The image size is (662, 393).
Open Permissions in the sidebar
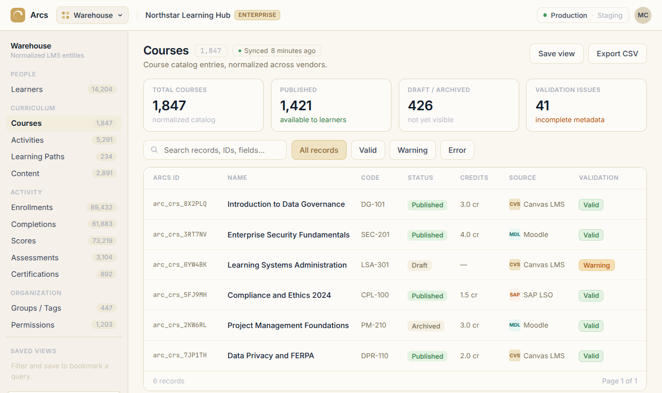point(64,325)
